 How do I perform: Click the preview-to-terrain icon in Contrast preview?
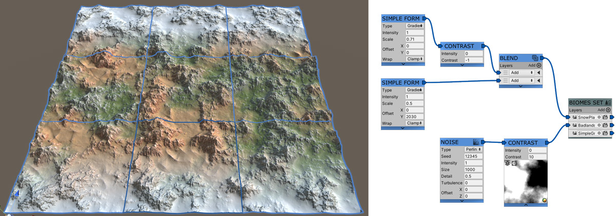(x=508, y=163)
